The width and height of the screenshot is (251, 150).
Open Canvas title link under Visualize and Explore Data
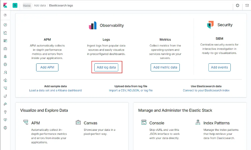pyautogui.click(x=91, y=123)
